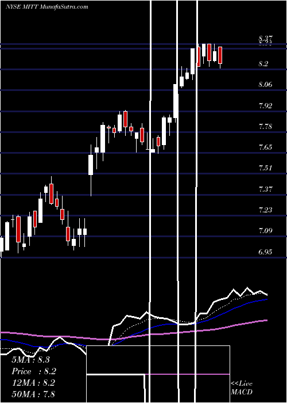Viewport: 287px width, 403px height.
Task: Click the Price : 8.2 legend value
Action: coord(34,371)
